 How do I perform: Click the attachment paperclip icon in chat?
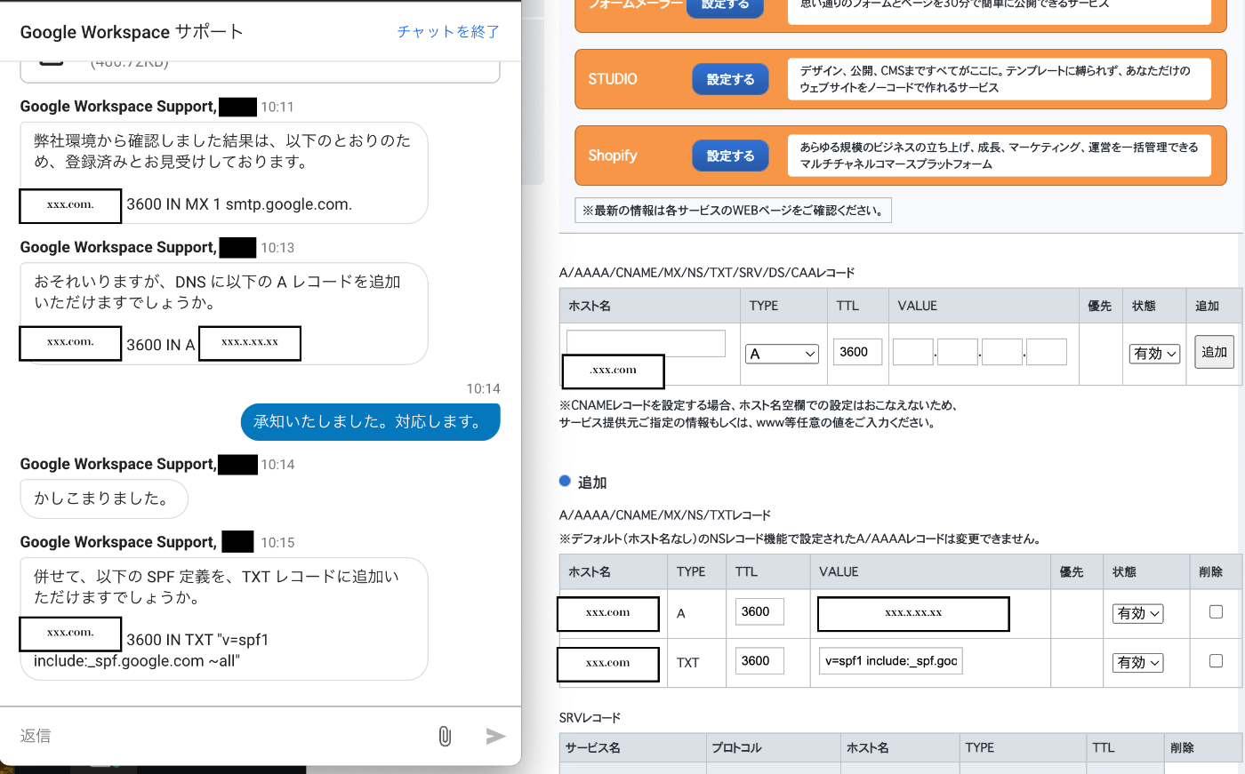(x=445, y=736)
